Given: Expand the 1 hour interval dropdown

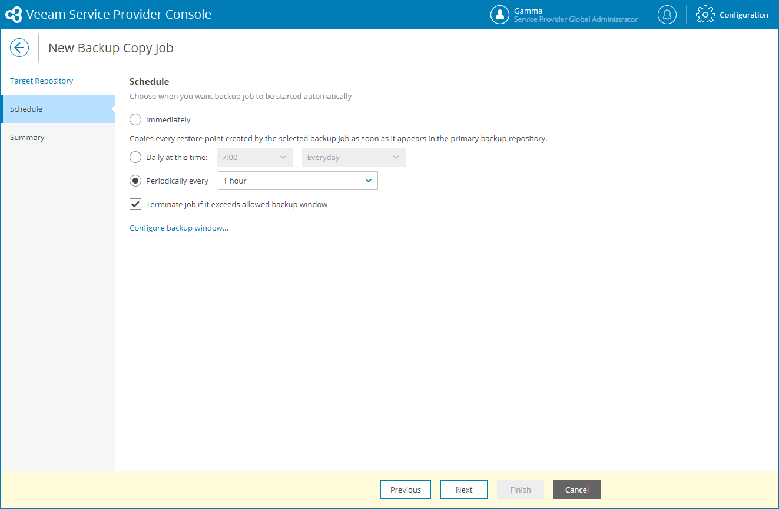Looking at the screenshot, I should [x=298, y=181].
